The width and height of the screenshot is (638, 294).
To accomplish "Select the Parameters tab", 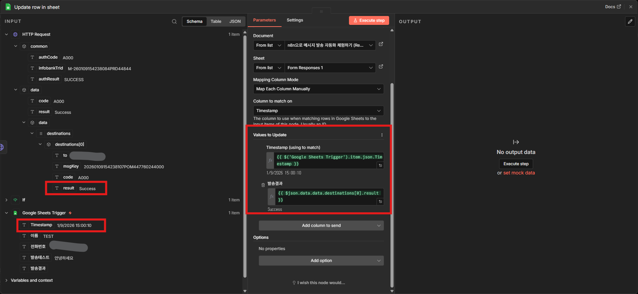I will click(x=265, y=20).
